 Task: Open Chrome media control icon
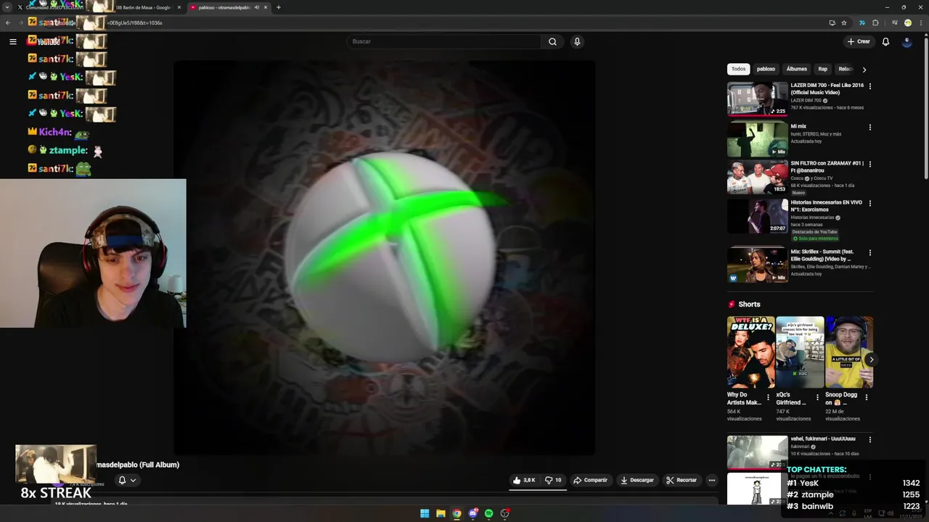[x=894, y=22]
